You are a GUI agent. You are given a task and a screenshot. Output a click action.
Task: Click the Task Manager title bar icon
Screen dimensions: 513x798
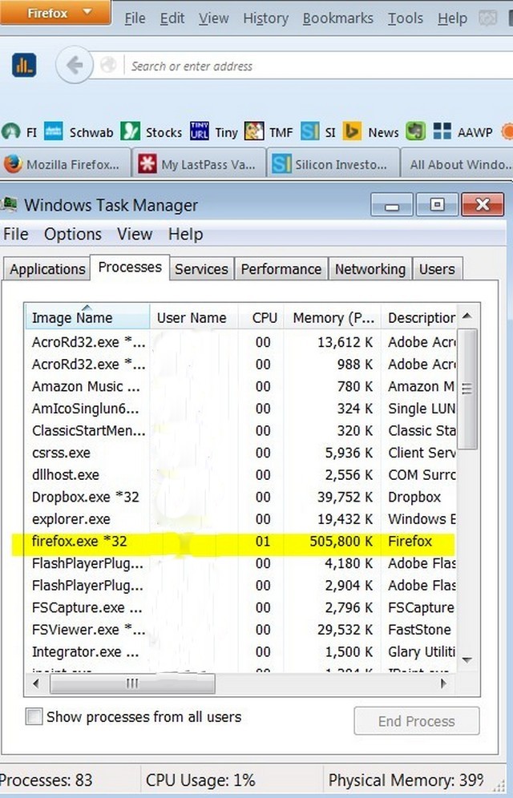tap(9, 204)
